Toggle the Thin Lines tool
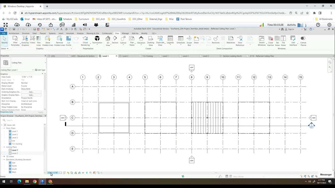335x188 pixels. [39, 41]
